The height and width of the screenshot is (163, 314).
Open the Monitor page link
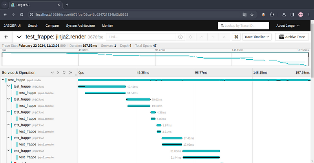[x=107, y=26]
